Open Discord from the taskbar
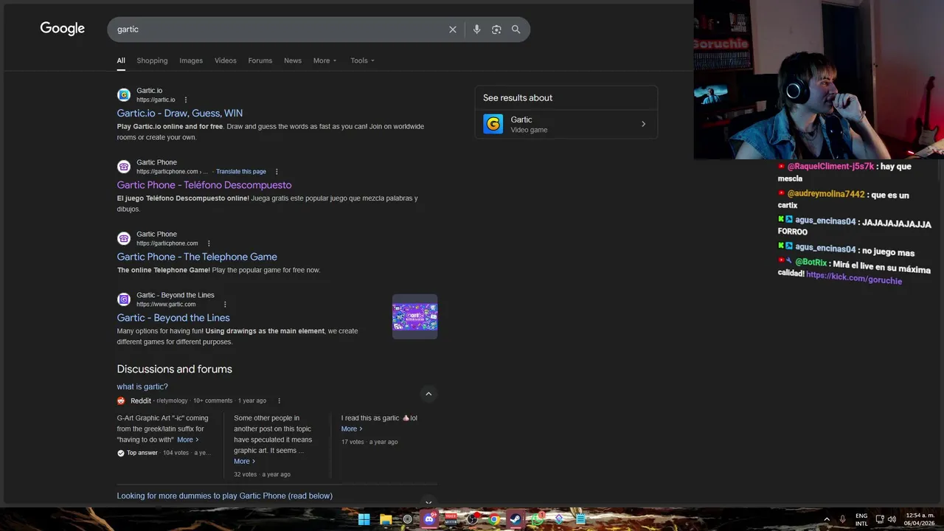 pyautogui.click(x=429, y=519)
